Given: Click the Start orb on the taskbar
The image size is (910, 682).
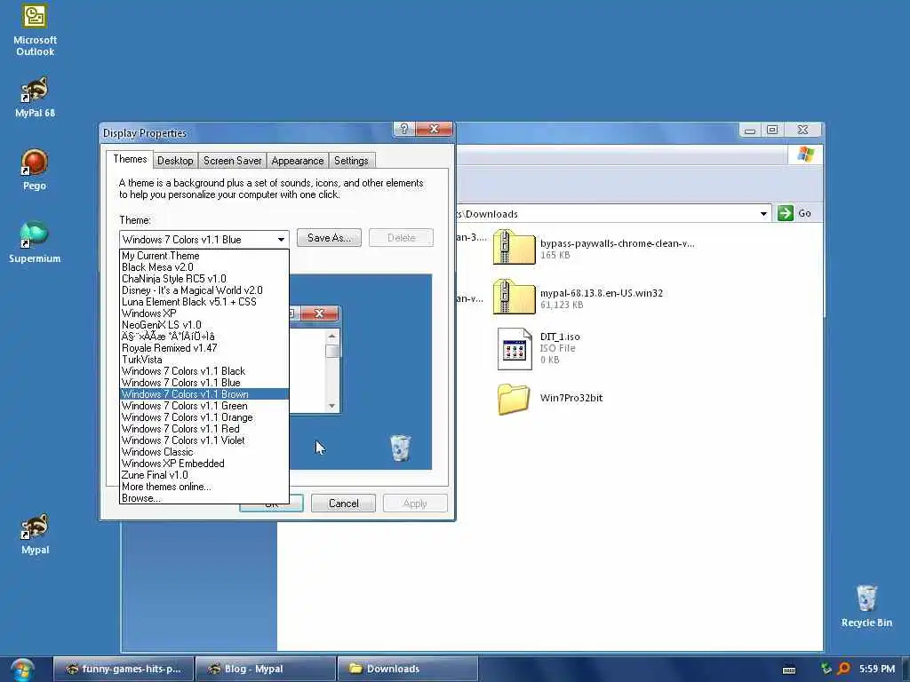Looking at the screenshot, I should pos(21,670).
